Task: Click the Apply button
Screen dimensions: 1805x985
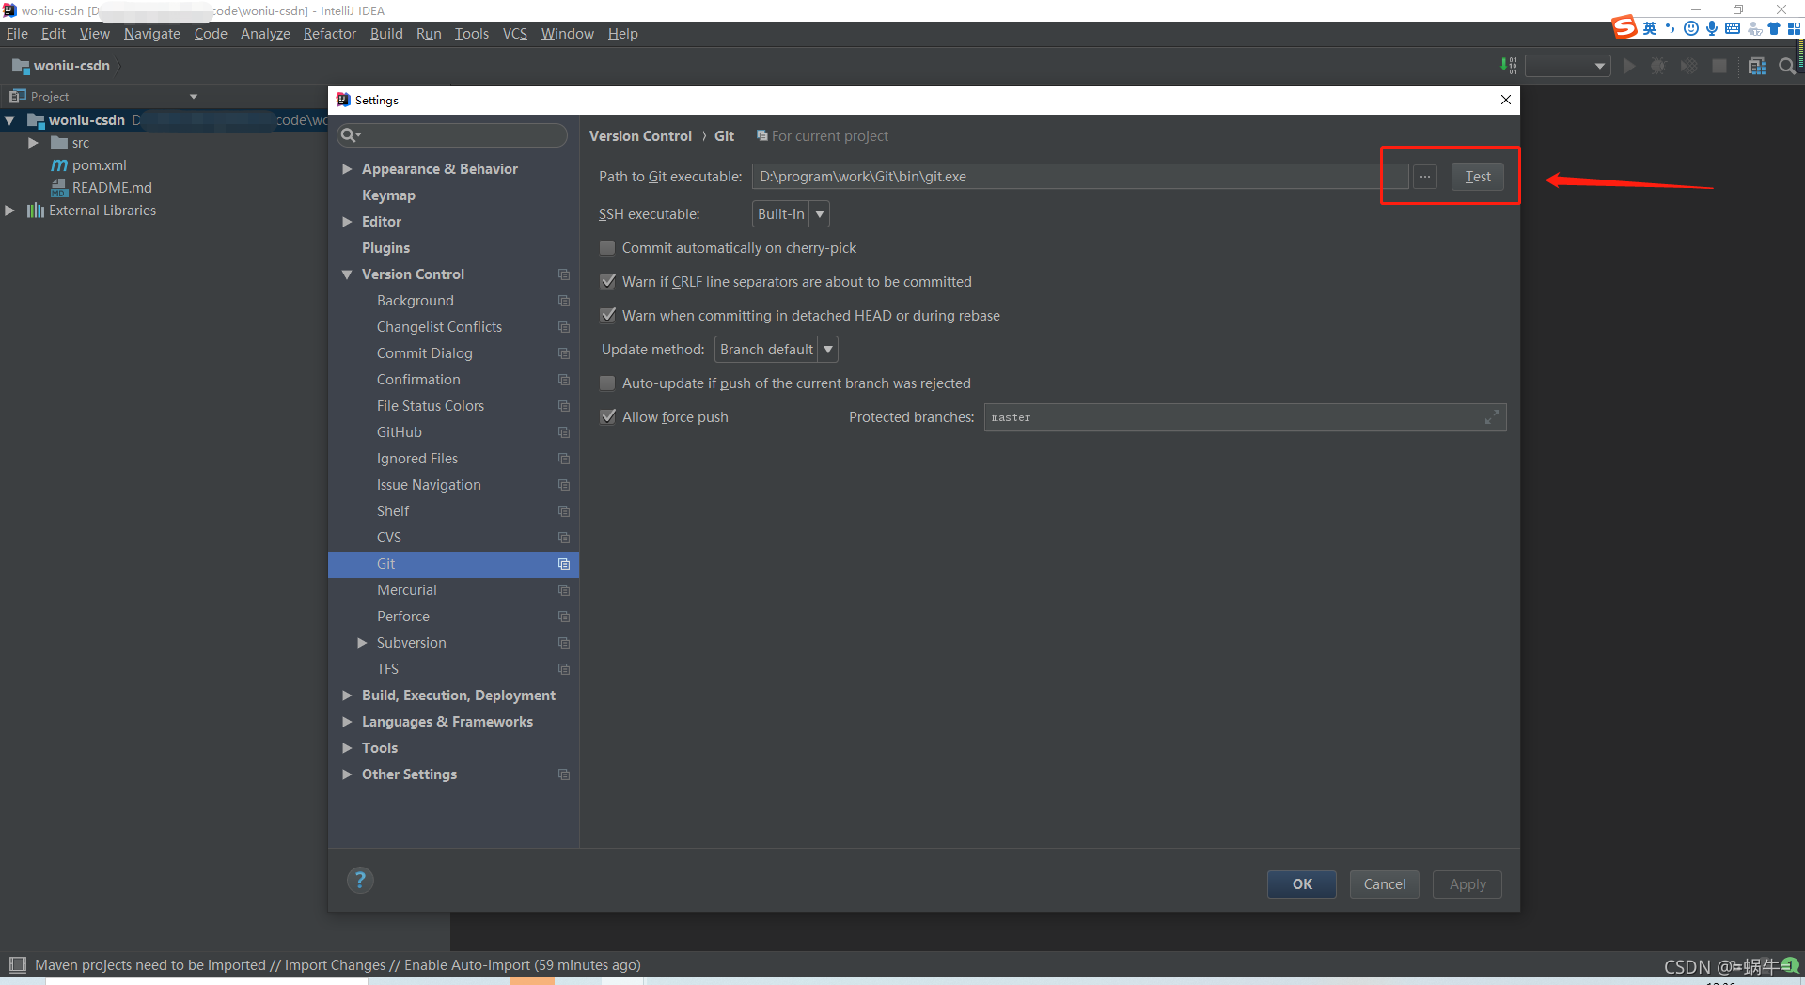Action: click(x=1468, y=884)
